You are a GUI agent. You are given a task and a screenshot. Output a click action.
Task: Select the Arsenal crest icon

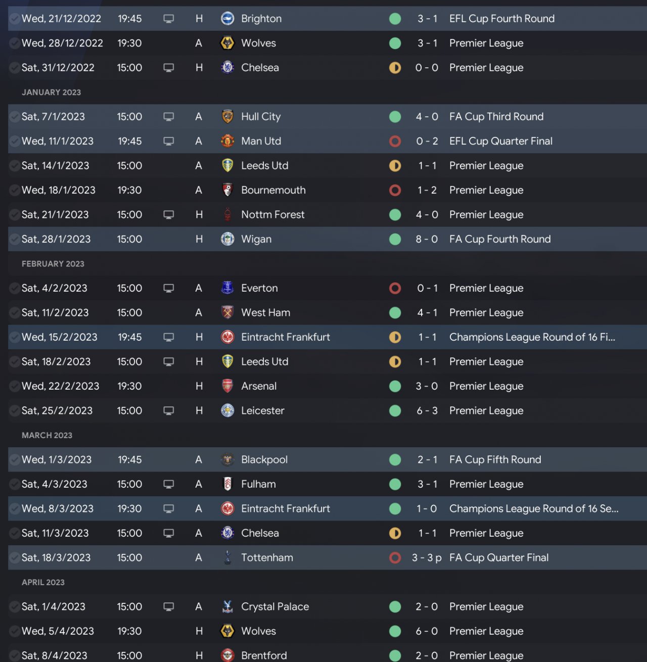tap(227, 386)
